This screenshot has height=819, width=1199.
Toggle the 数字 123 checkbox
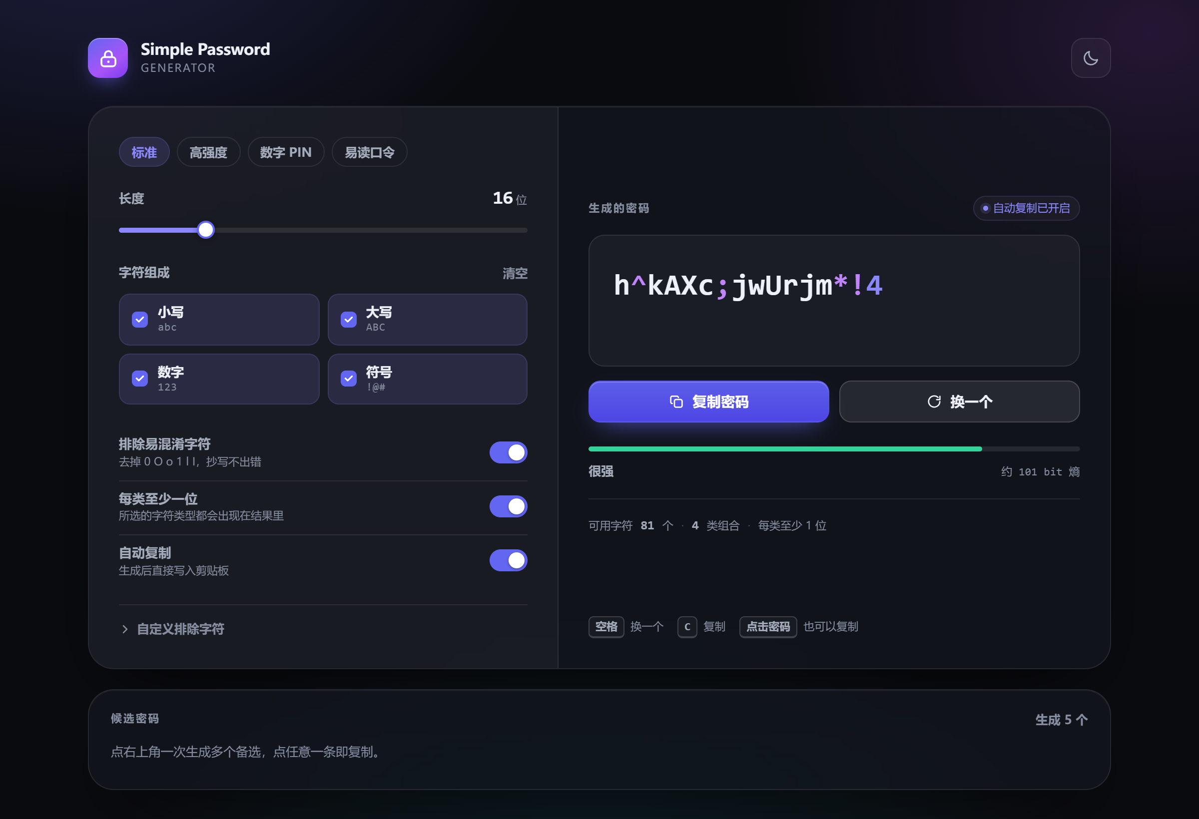pos(140,379)
